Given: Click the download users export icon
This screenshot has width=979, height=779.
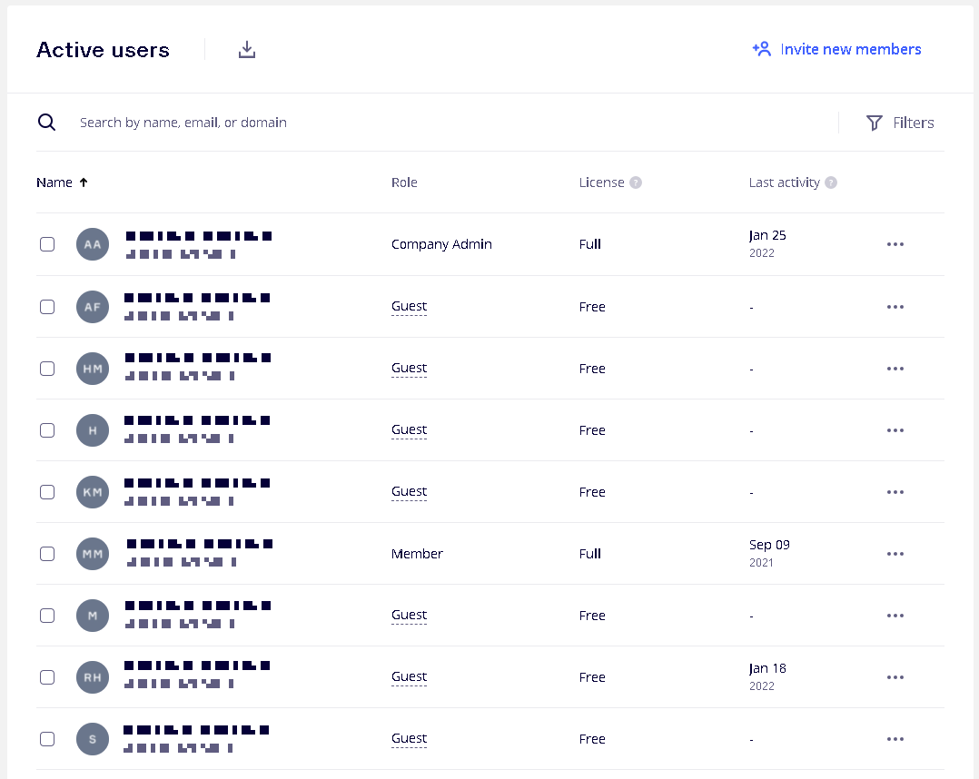Looking at the screenshot, I should point(247,50).
